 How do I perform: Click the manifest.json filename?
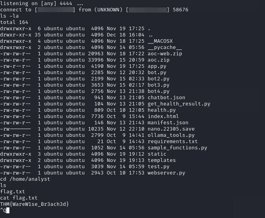pos(168,123)
